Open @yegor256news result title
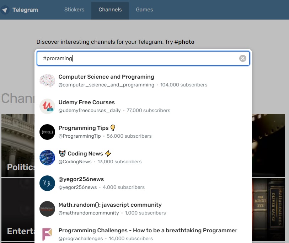 click(x=81, y=179)
